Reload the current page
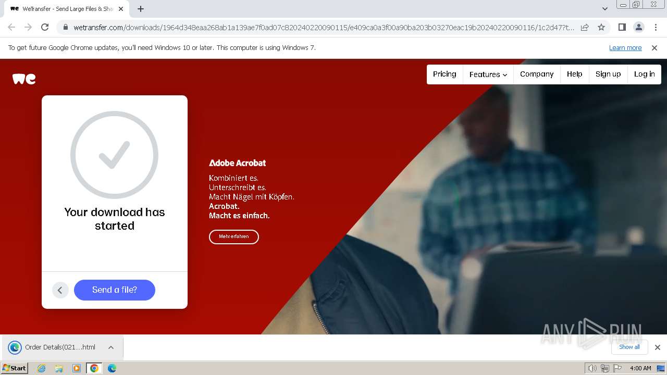 (x=45, y=27)
